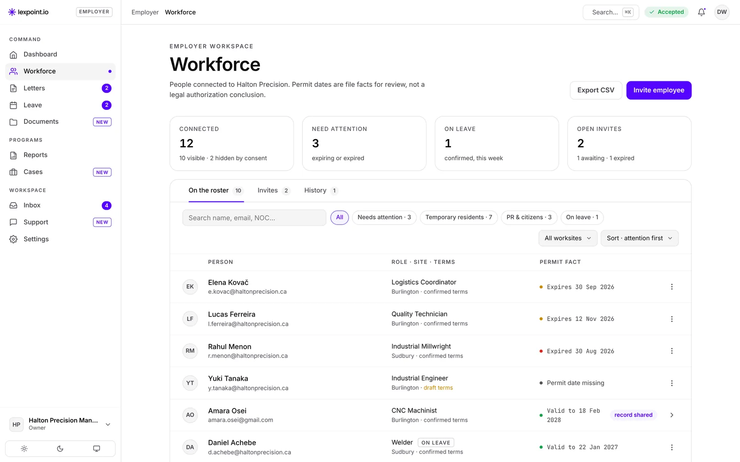Open the All worksites dropdown

pyautogui.click(x=568, y=238)
